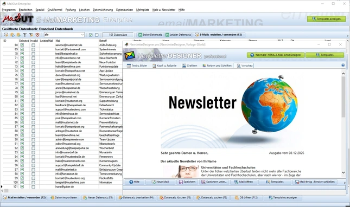Screen dimensions: 350x207
Task: Switch to Kopf- u. Fußzeile tab
Action: tap(165, 66)
